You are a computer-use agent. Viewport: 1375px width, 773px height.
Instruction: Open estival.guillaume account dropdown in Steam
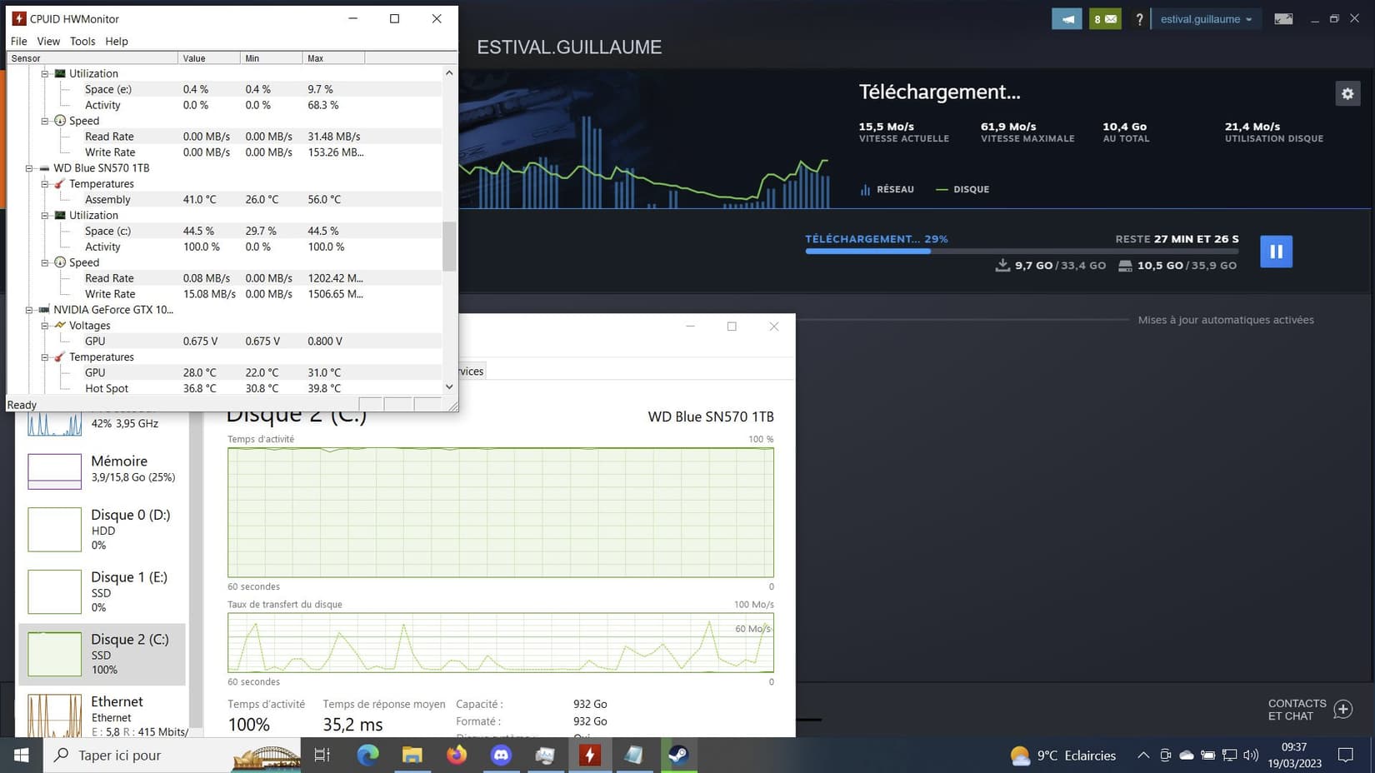tap(1206, 19)
